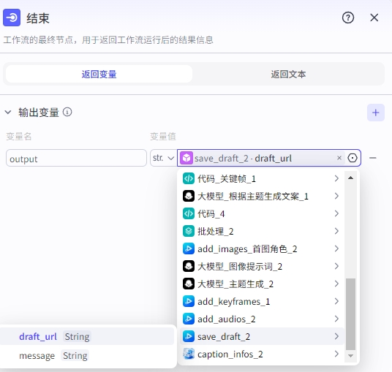The height and width of the screenshot is (372, 392).
Task: Click the 批处理_2 batch icon
Action: 188,231
